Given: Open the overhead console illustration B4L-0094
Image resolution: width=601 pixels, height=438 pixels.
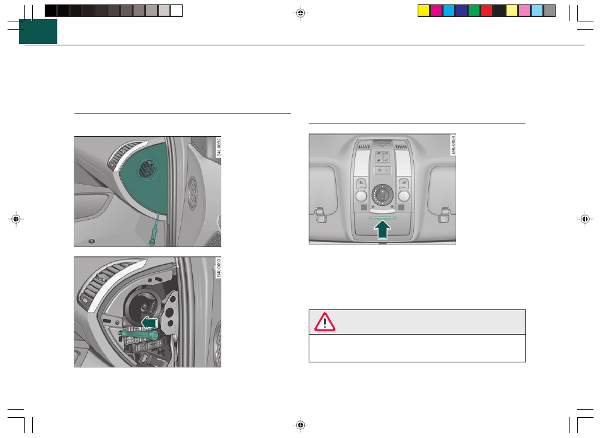Looking at the screenshot, I should (x=382, y=189).
